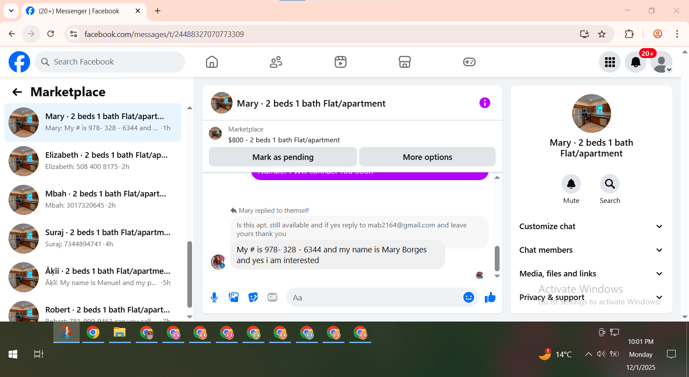
Task: Open the Chrome profile icon
Action: [x=658, y=34]
